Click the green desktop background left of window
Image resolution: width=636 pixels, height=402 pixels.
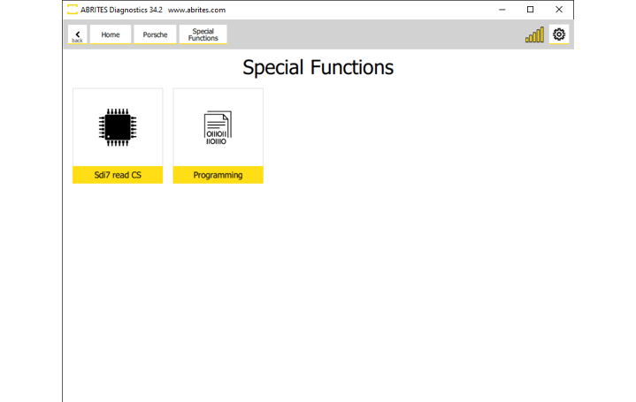pyautogui.click(x=31, y=203)
